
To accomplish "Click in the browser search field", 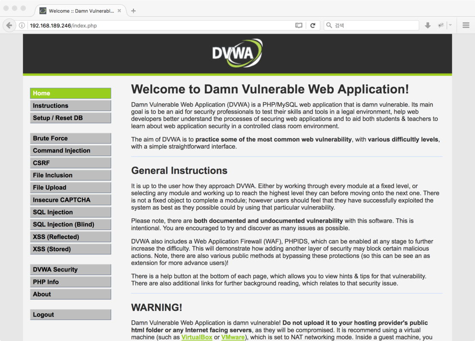I will point(372,25).
